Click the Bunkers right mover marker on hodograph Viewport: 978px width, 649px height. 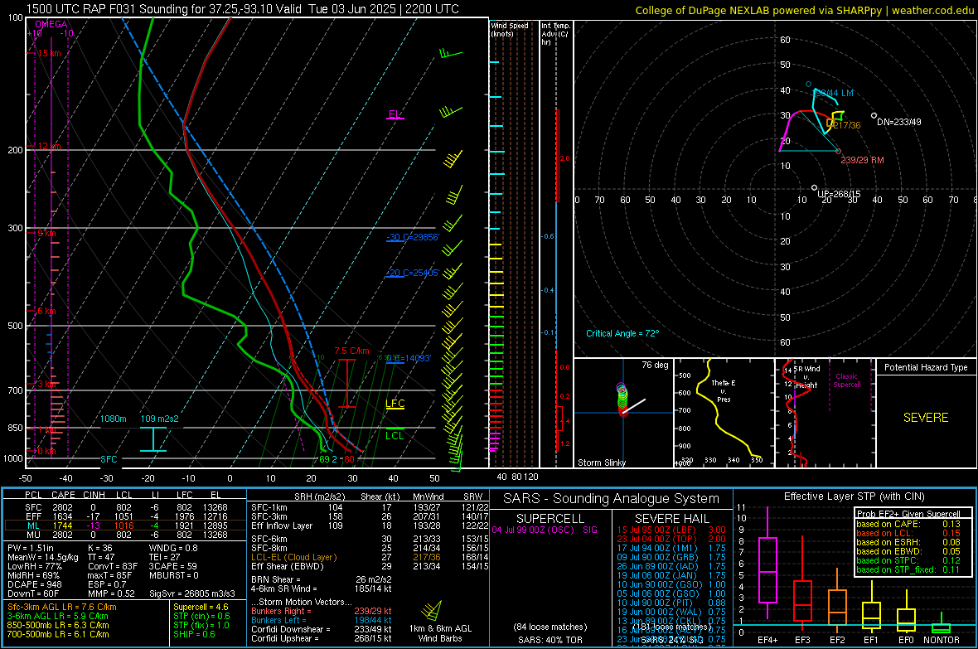pos(838,151)
